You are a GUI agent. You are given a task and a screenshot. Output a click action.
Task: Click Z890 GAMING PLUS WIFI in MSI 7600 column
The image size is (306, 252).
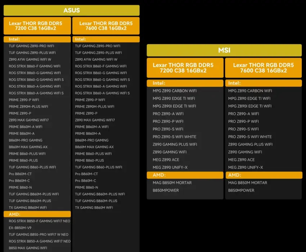[250, 144]
